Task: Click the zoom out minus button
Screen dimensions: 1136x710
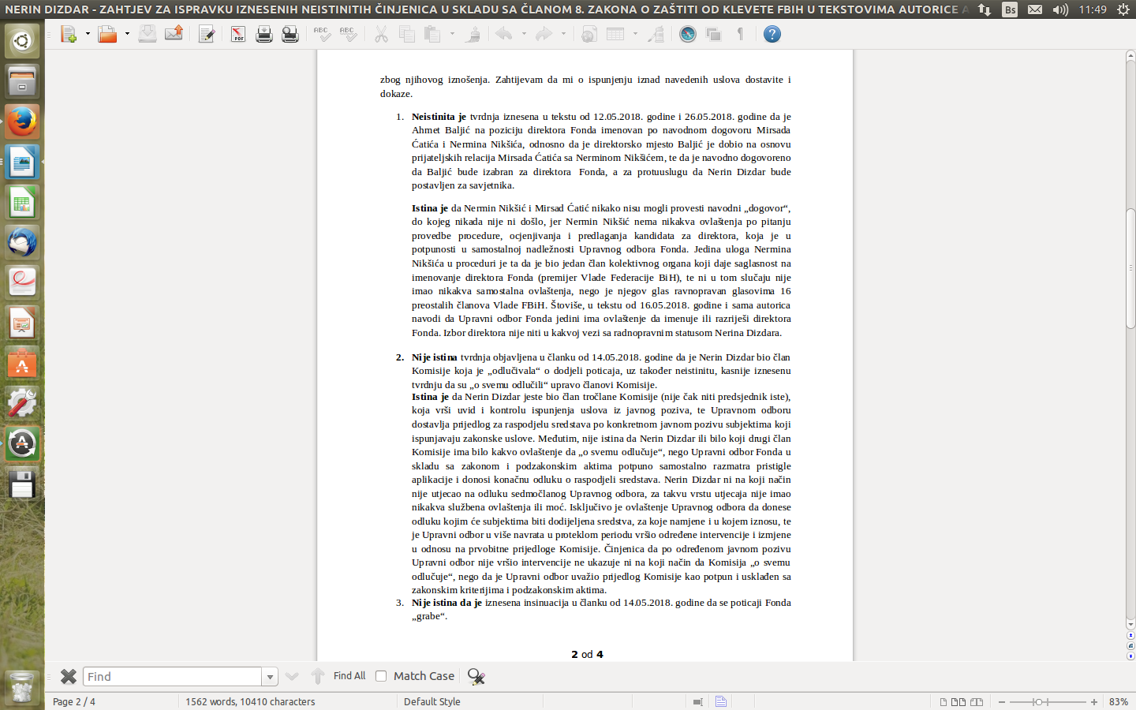Action: click(x=1002, y=701)
